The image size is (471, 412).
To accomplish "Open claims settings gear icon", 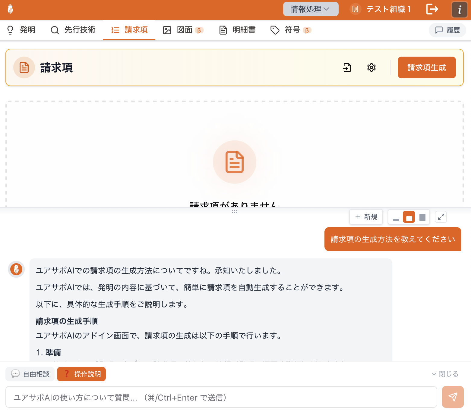I will click(371, 67).
